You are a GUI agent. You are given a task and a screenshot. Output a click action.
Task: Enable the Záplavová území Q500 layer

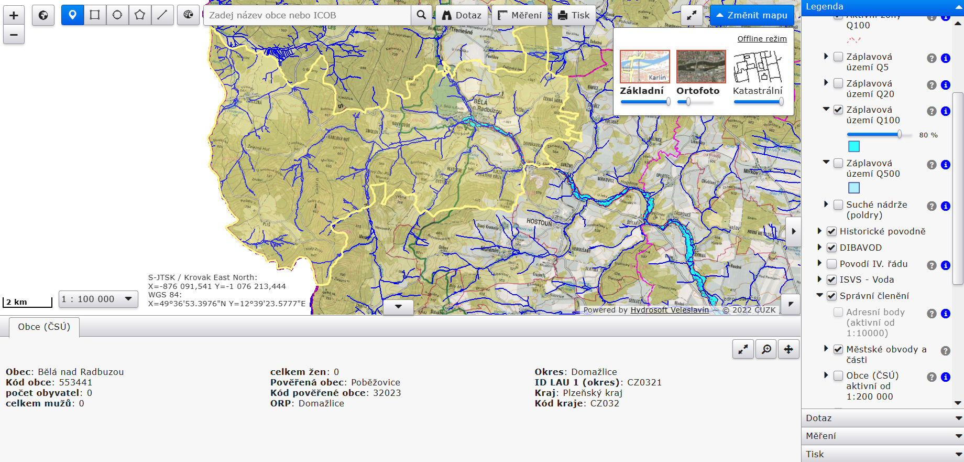pos(838,163)
